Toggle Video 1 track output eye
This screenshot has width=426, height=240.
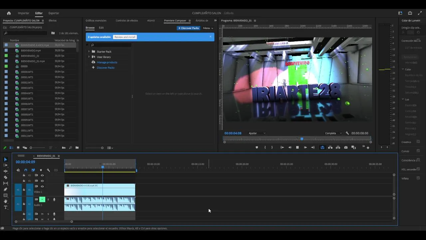[42, 186]
